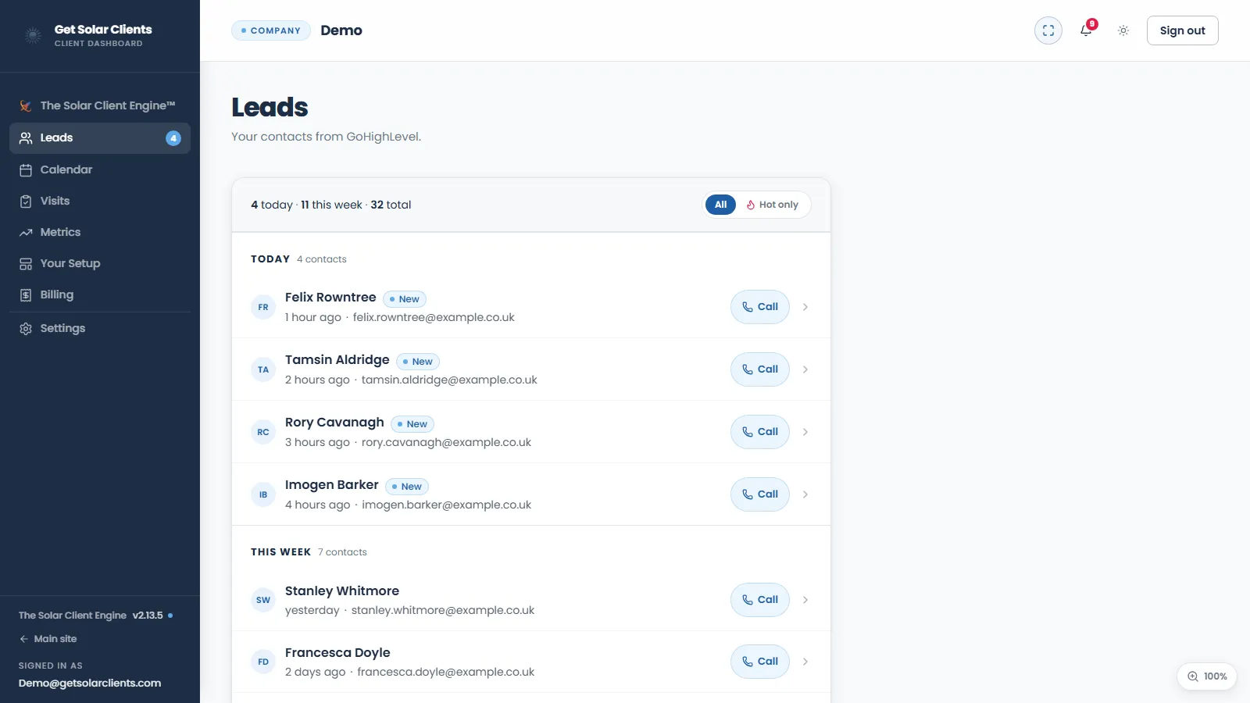Call Felix Rowntree
The height and width of the screenshot is (703, 1250).
759,307
